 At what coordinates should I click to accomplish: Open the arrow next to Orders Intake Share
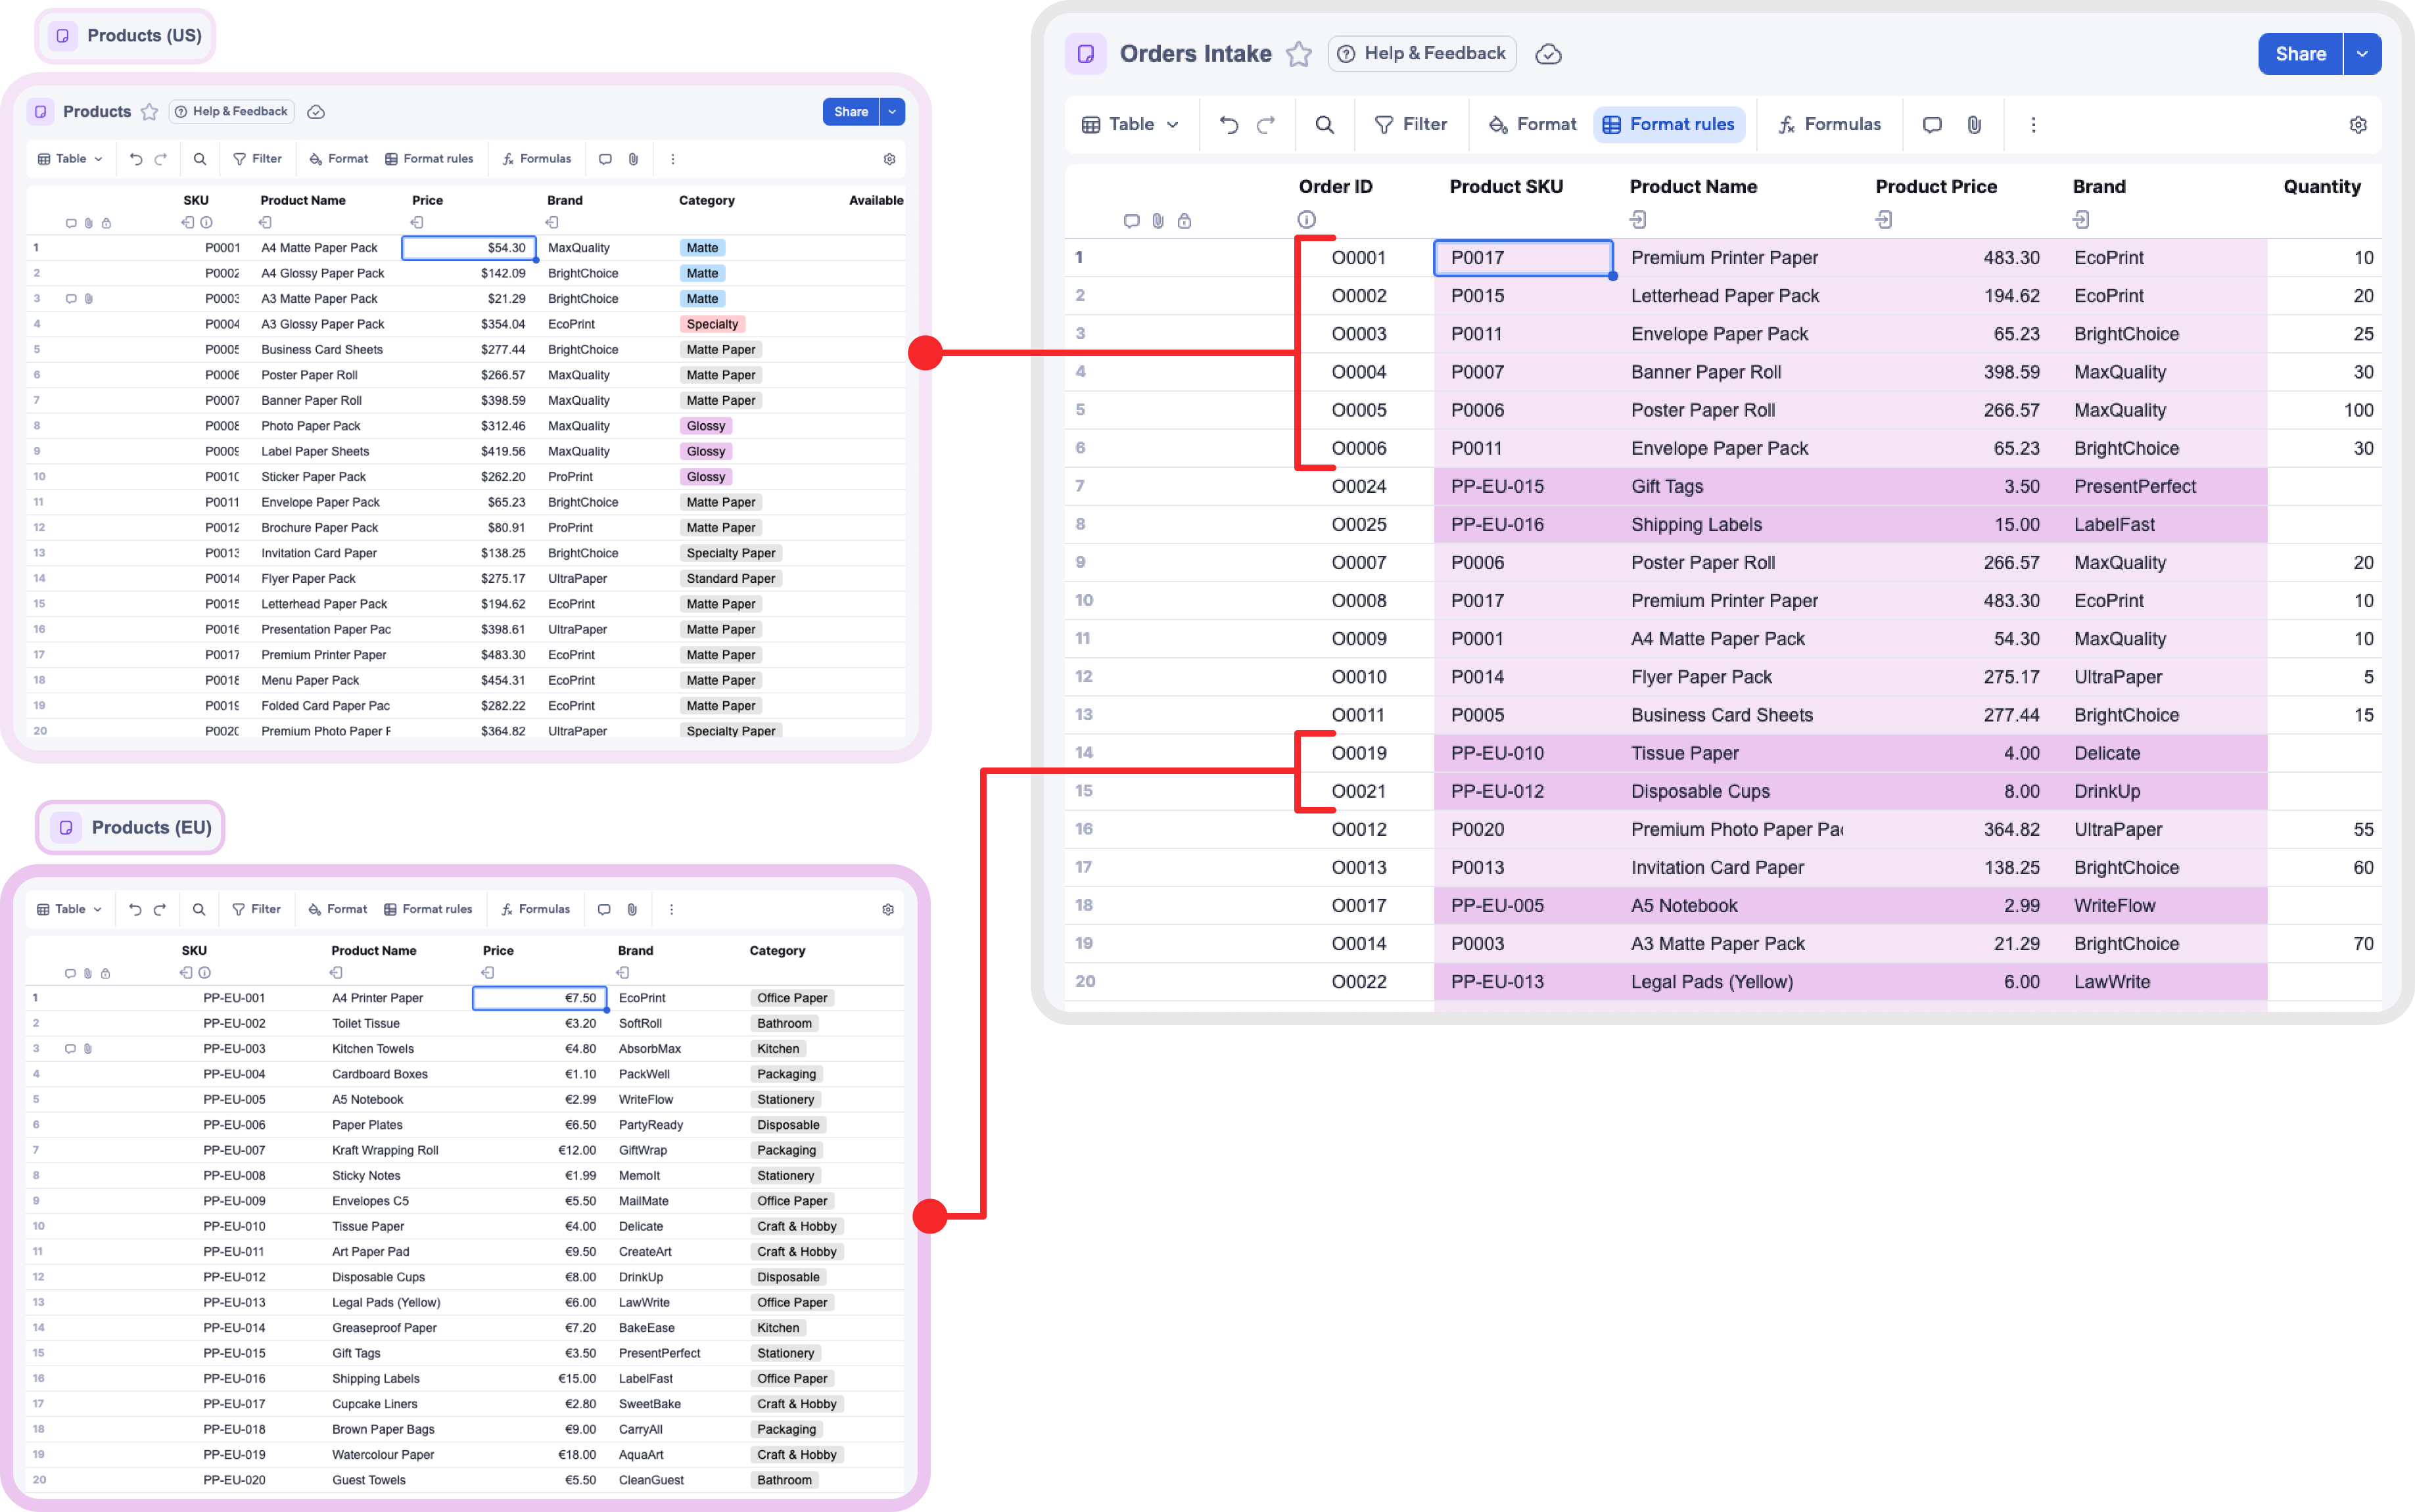click(x=2362, y=54)
